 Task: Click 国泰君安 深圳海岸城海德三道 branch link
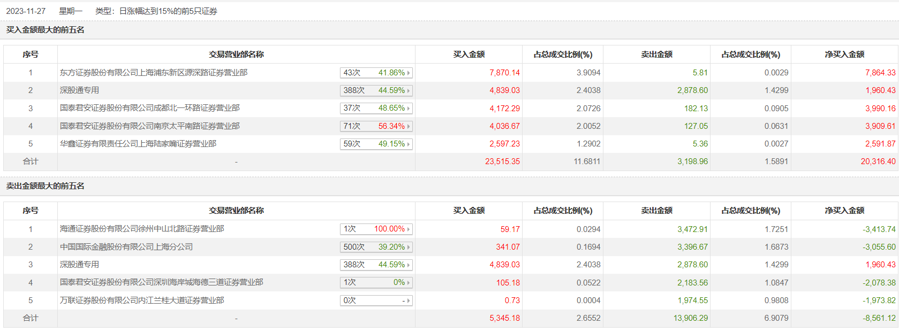161,282
